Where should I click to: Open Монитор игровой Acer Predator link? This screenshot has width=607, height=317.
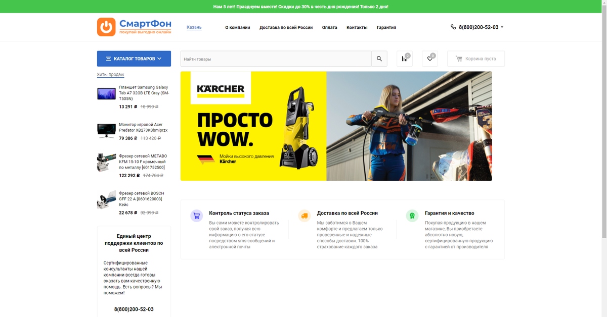143,127
